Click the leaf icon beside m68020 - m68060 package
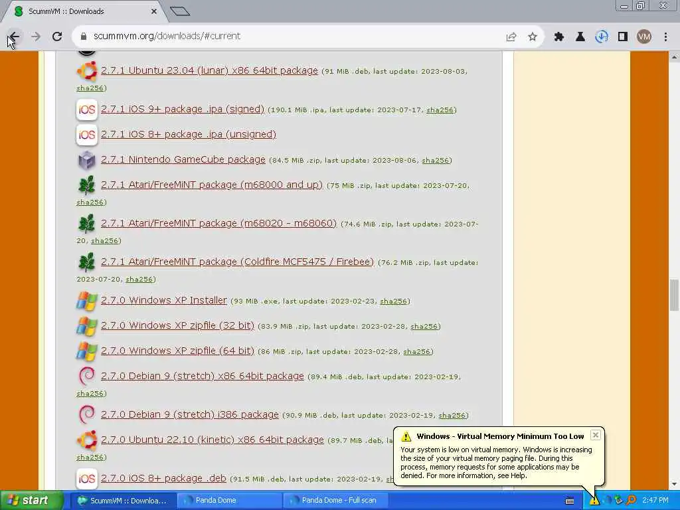 pos(87,224)
